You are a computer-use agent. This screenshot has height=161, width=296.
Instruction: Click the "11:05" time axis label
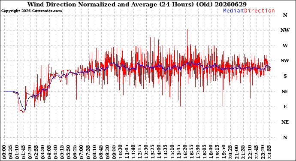pos(127,152)
